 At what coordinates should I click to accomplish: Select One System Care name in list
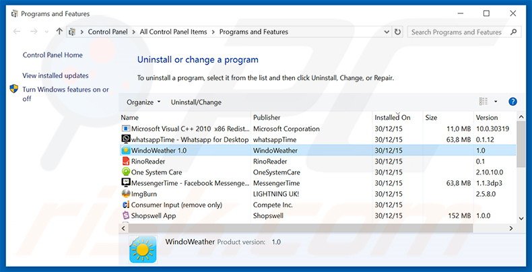coord(156,172)
